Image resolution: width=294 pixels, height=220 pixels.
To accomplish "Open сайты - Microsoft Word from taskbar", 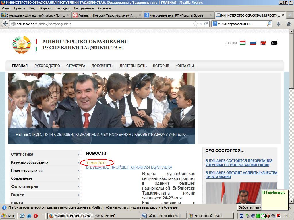I will pos(164,216).
